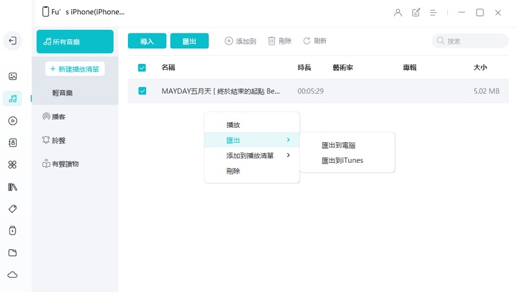Sort by the 藝術家 column header

click(343, 67)
